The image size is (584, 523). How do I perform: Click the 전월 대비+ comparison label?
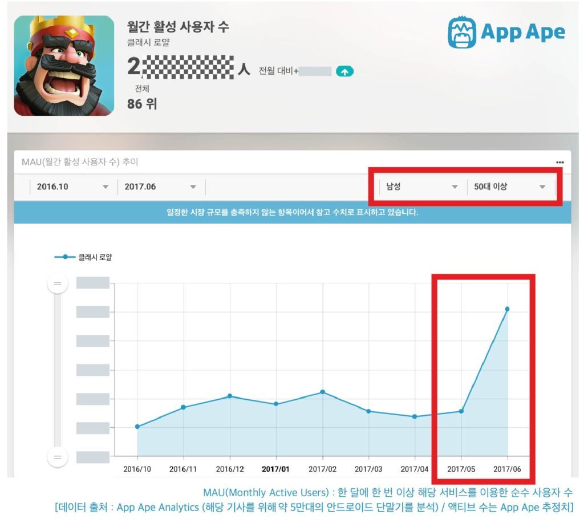pyautogui.click(x=278, y=71)
